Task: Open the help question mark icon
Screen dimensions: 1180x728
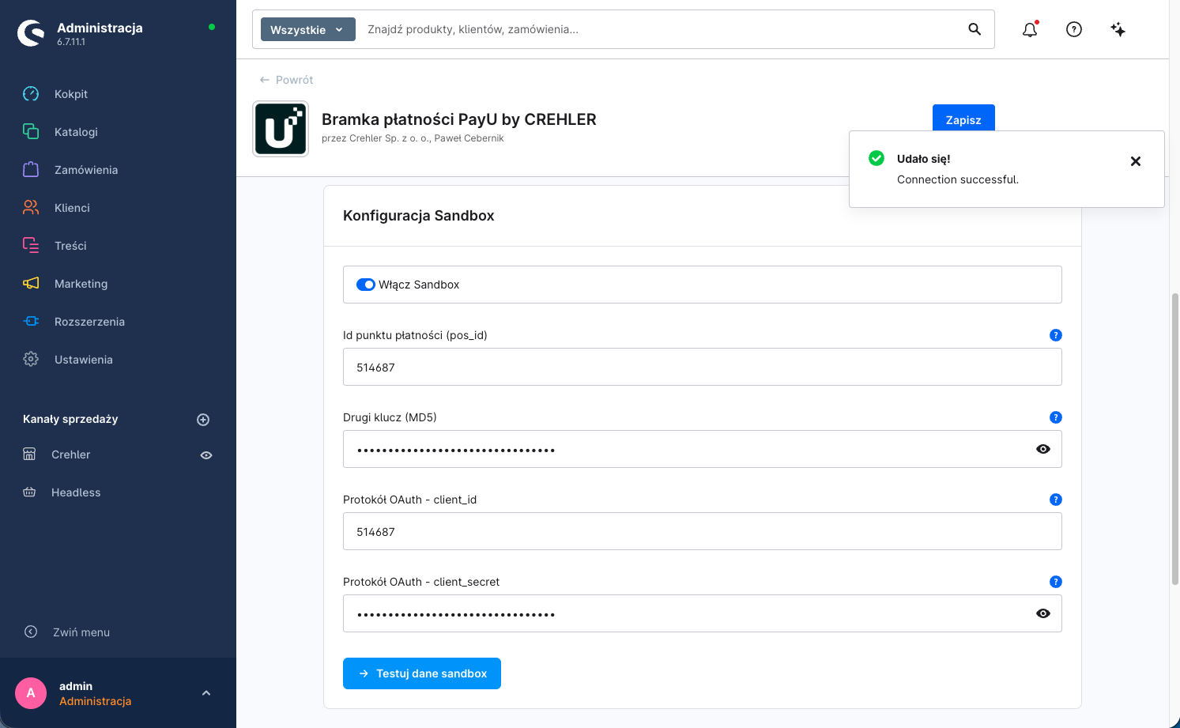Action: 1074,29
